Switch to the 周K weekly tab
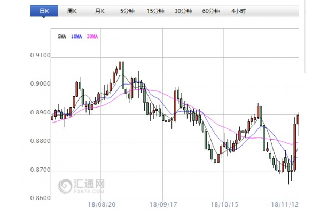This screenshot has height=214, width=328. [72, 11]
